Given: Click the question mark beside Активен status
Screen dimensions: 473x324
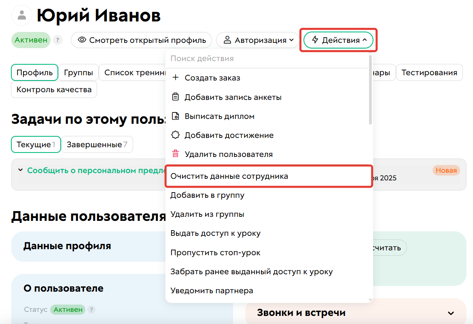Looking at the screenshot, I should (x=57, y=40).
